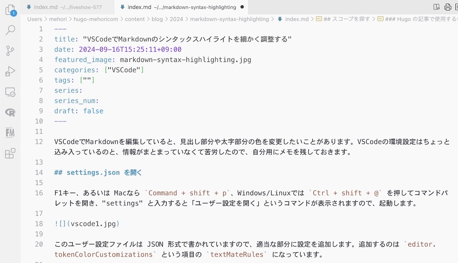Open the Remote Explorer view
Viewport: 458px width, 263px height.
10,92
